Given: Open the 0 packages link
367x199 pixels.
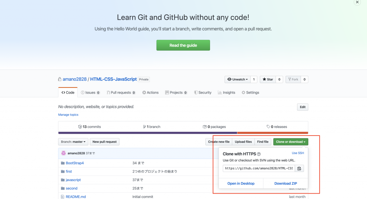Looking at the screenshot, I should (x=214, y=127).
